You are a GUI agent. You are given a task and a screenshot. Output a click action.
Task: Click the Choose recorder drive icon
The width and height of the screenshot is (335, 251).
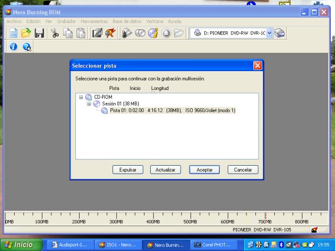click(280, 33)
